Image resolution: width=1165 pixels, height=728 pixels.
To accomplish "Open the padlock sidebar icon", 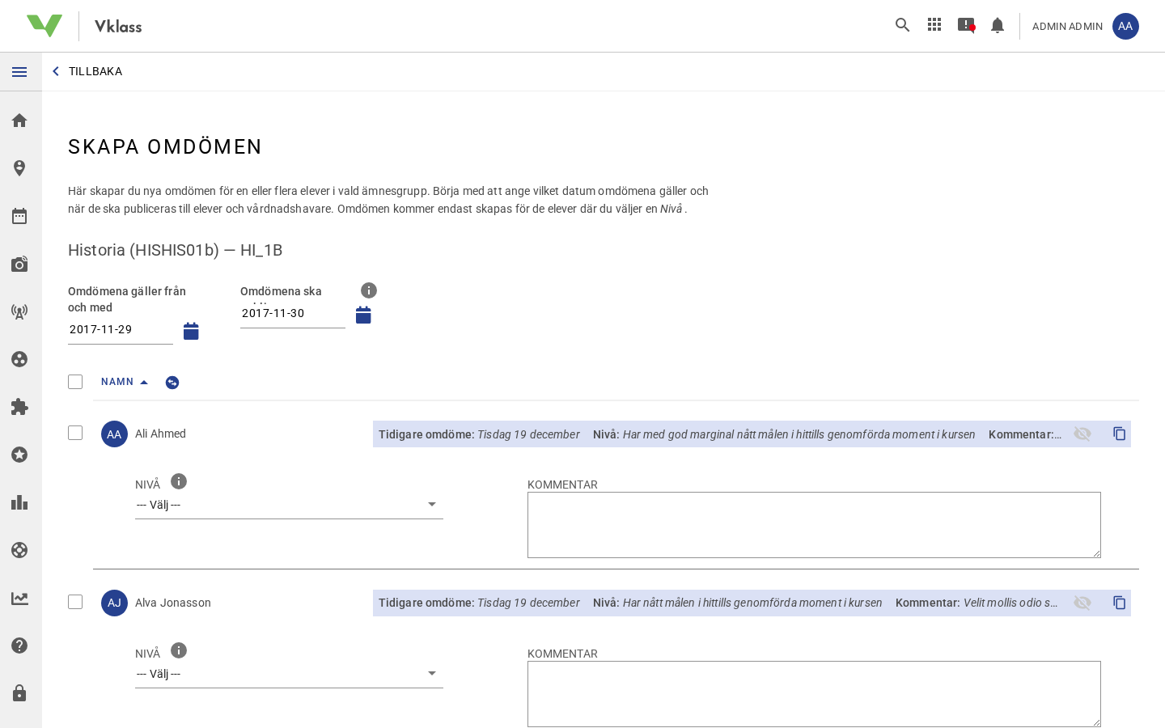I will pos(19,693).
